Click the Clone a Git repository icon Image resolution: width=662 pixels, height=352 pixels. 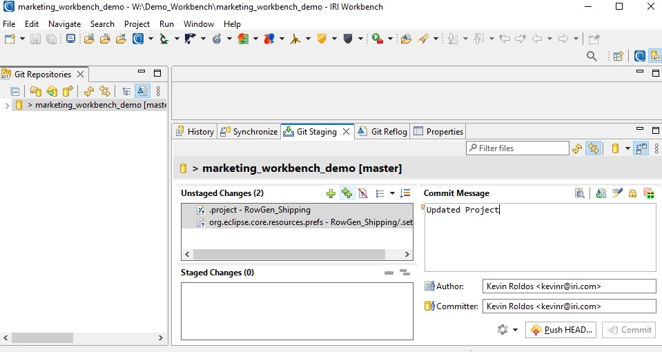[x=52, y=91]
